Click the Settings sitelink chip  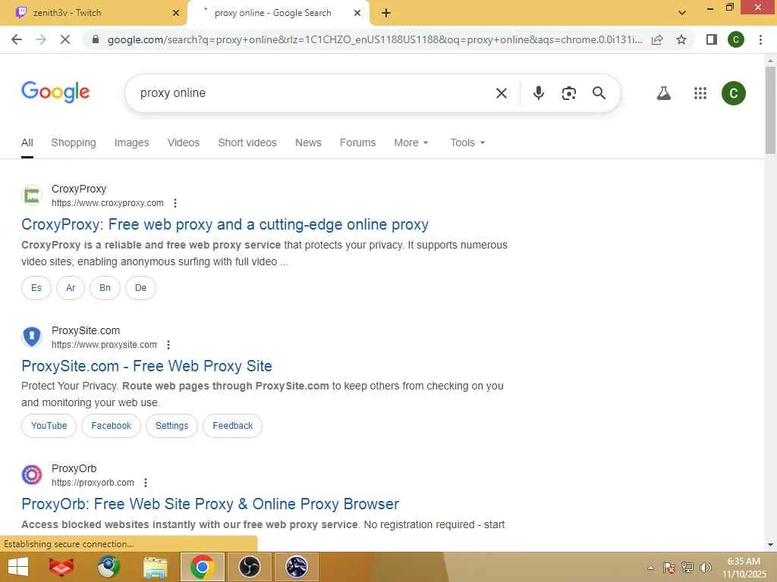pos(171,426)
